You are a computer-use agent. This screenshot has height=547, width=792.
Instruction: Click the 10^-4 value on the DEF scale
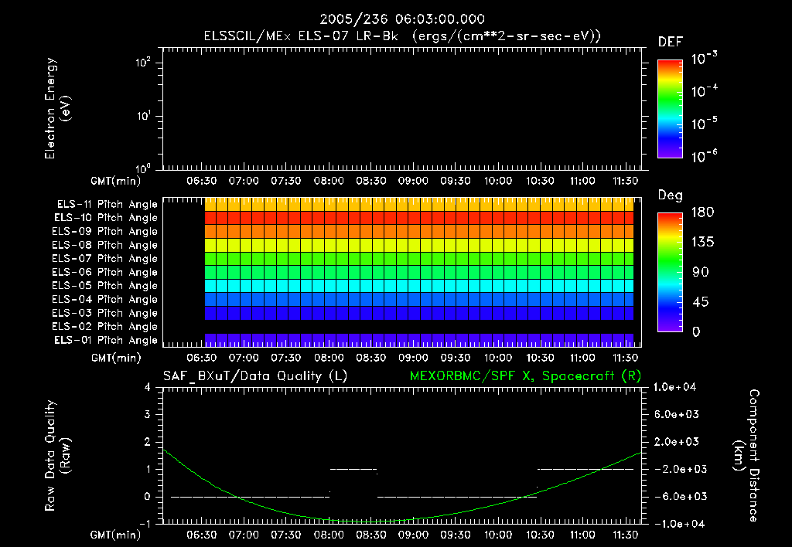(705, 91)
